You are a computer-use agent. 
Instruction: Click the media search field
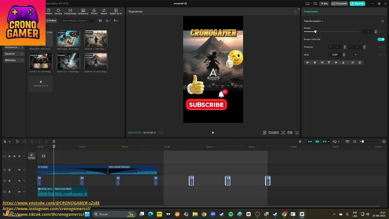tap(77, 21)
